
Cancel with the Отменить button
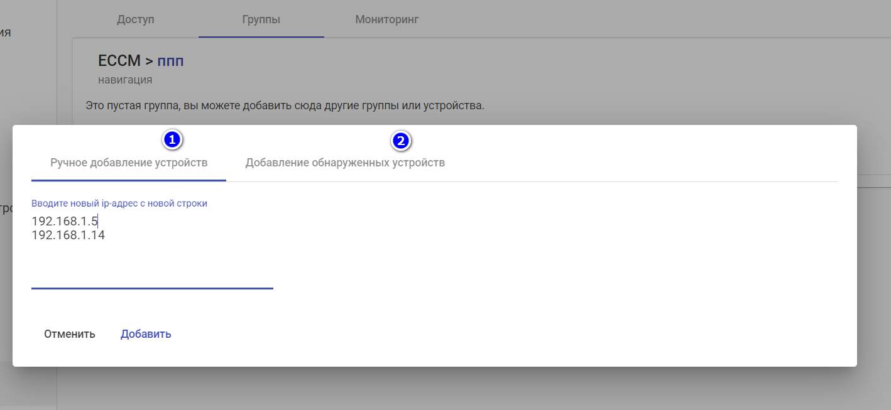(x=70, y=334)
